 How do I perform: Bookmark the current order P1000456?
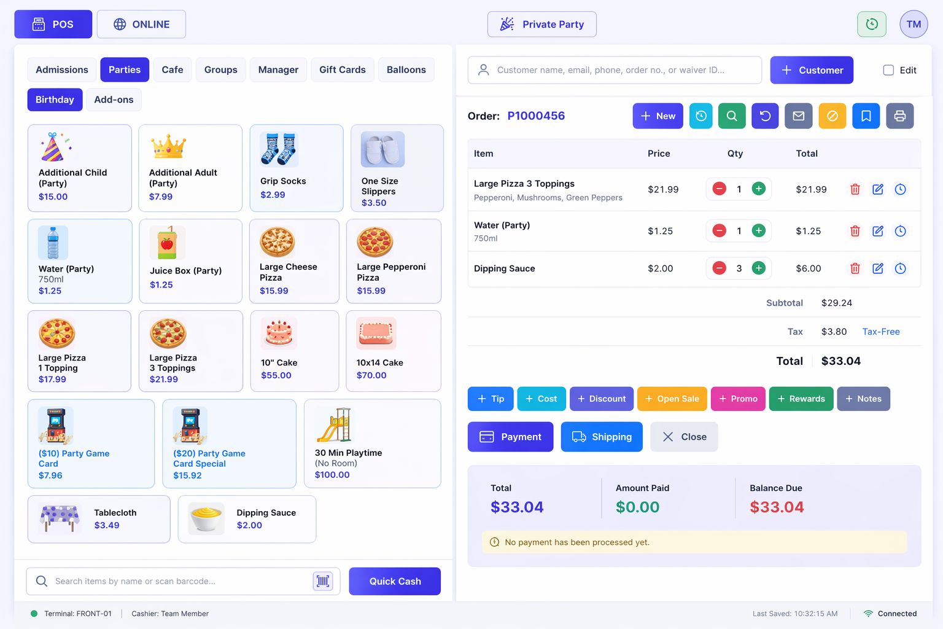866,115
